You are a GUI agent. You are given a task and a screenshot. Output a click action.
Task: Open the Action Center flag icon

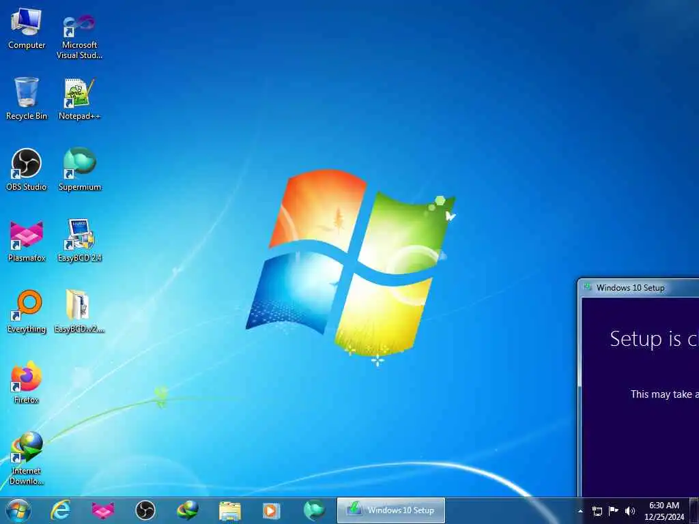coord(614,511)
